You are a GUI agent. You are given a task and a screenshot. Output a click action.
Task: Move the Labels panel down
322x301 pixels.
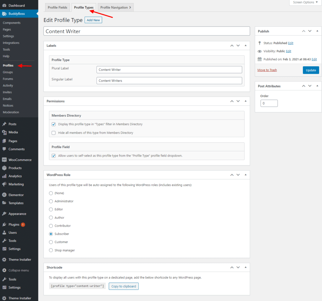238,46
